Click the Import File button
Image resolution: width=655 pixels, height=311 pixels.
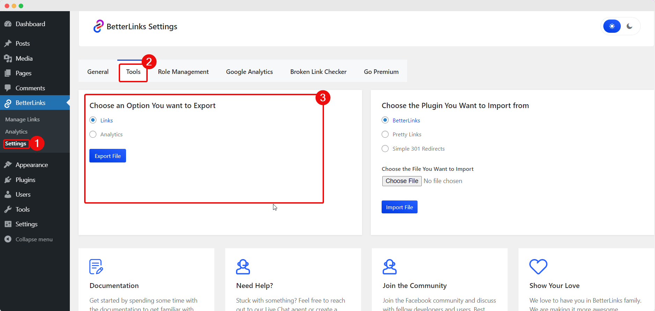point(399,207)
